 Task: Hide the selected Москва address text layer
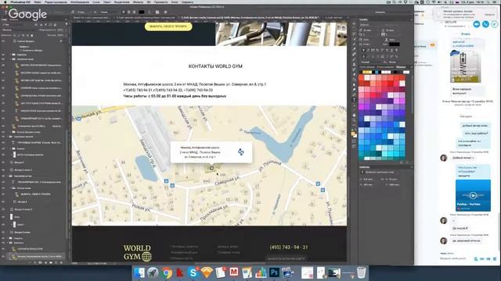[x=3, y=256]
